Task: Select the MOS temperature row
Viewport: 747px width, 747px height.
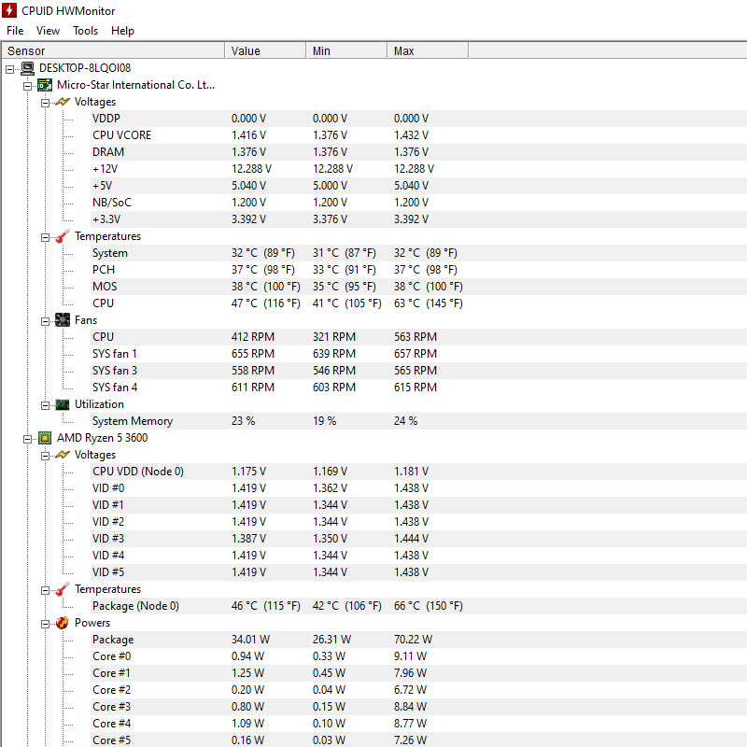Action: click(418, 287)
